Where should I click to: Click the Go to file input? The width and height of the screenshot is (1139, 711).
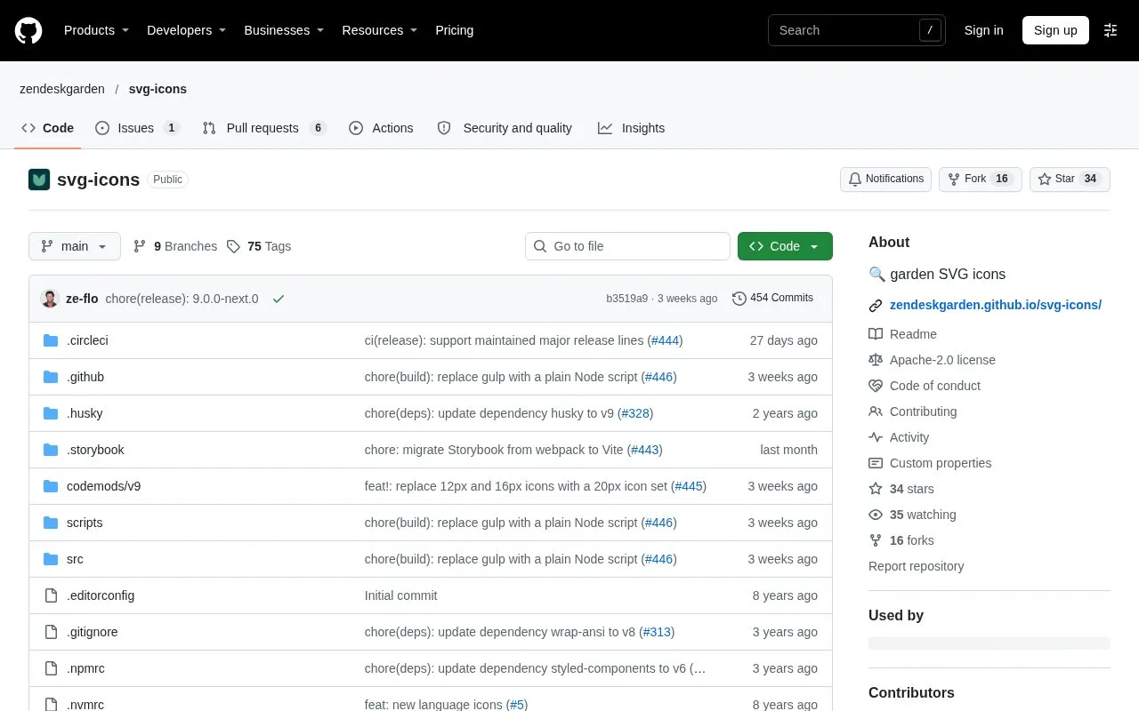coord(627,246)
